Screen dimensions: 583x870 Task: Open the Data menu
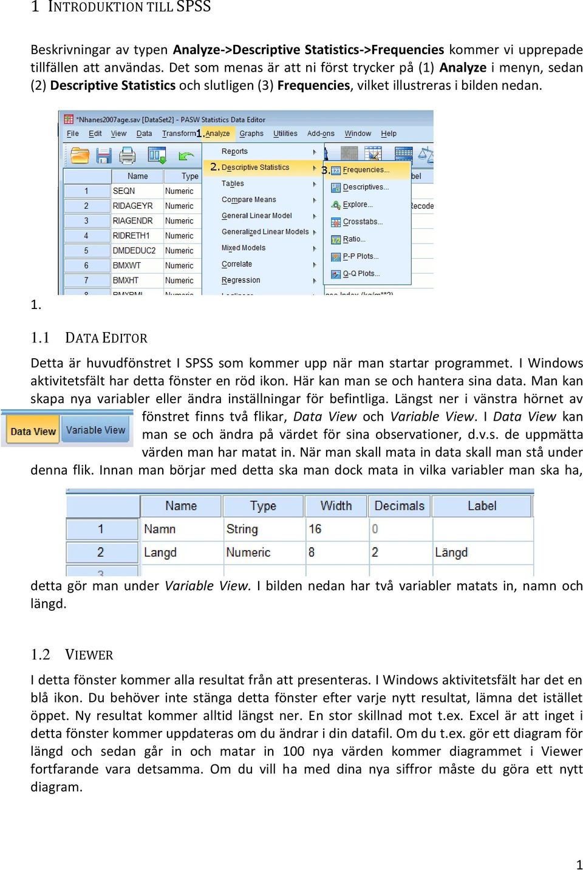(x=144, y=134)
